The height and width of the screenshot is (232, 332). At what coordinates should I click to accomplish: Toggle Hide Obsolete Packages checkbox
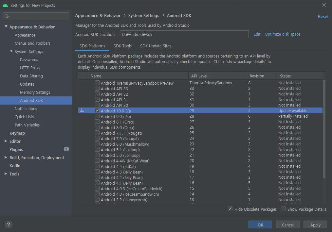point(230,209)
